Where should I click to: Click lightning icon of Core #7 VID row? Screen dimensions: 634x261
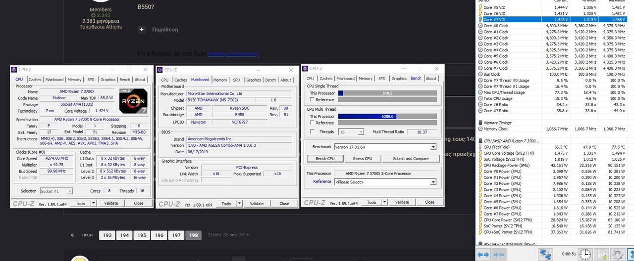point(480,19)
